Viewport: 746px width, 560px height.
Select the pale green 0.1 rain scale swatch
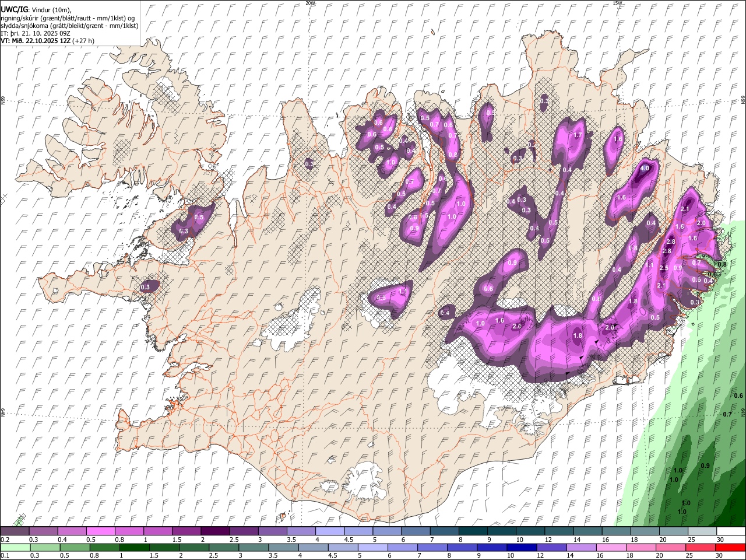[15, 548]
